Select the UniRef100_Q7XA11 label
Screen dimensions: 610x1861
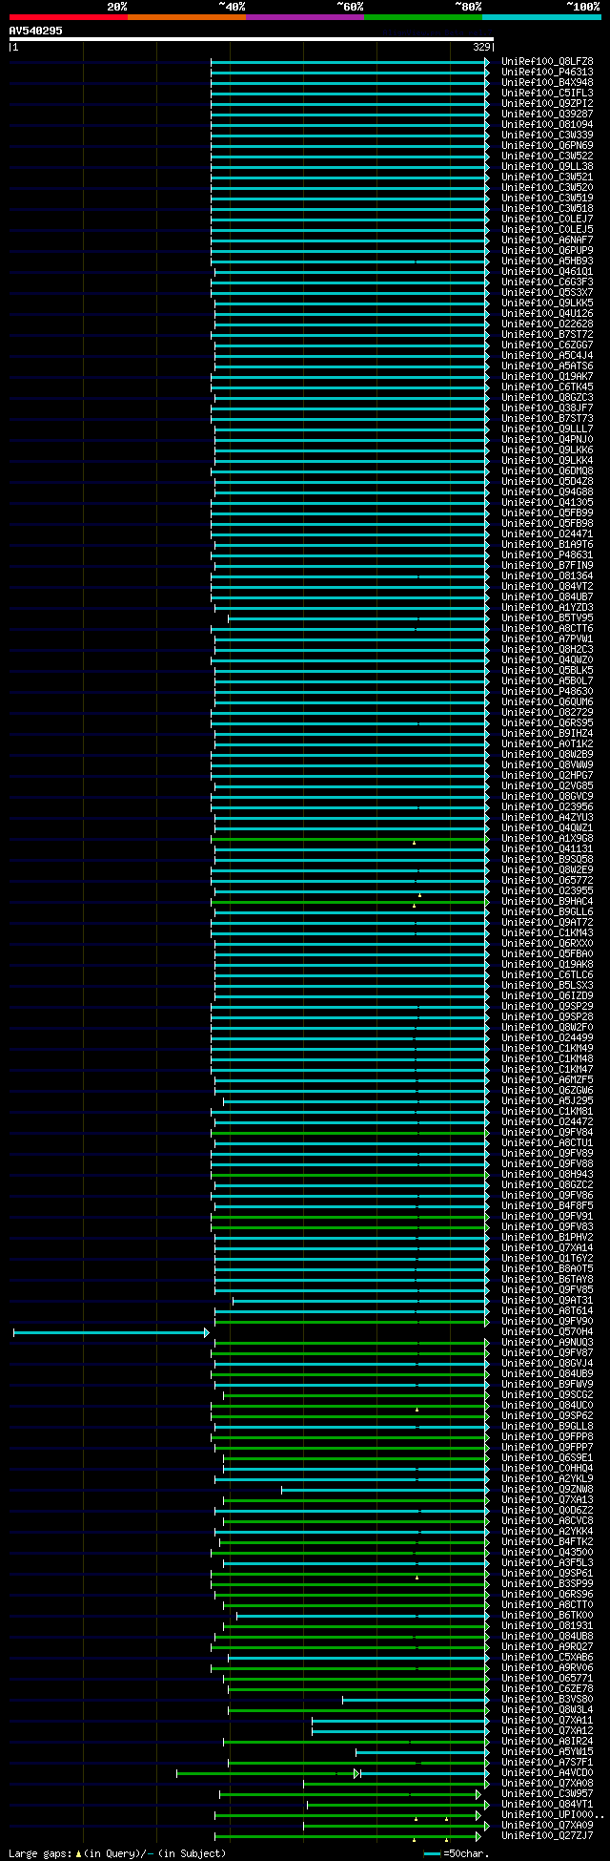547,1720
